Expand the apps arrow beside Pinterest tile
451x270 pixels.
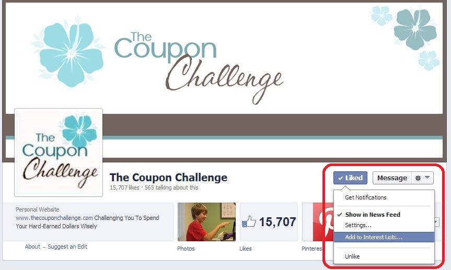[436, 222]
